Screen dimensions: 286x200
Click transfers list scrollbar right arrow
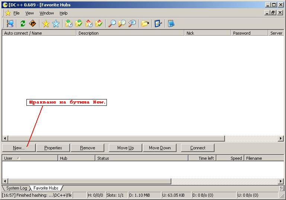click(x=281, y=181)
